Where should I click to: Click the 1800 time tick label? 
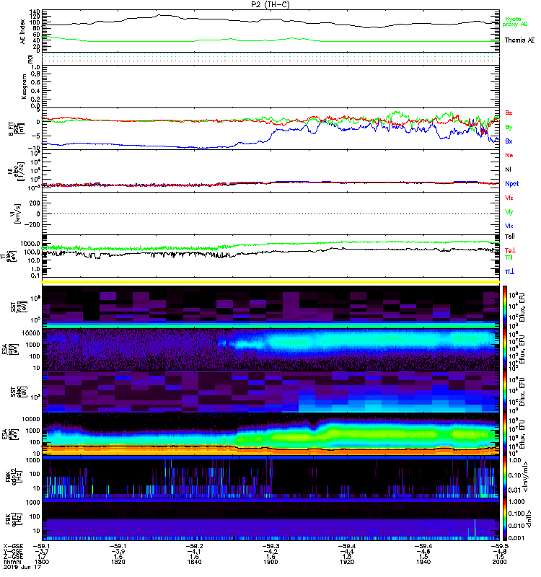click(x=41, y=562)
